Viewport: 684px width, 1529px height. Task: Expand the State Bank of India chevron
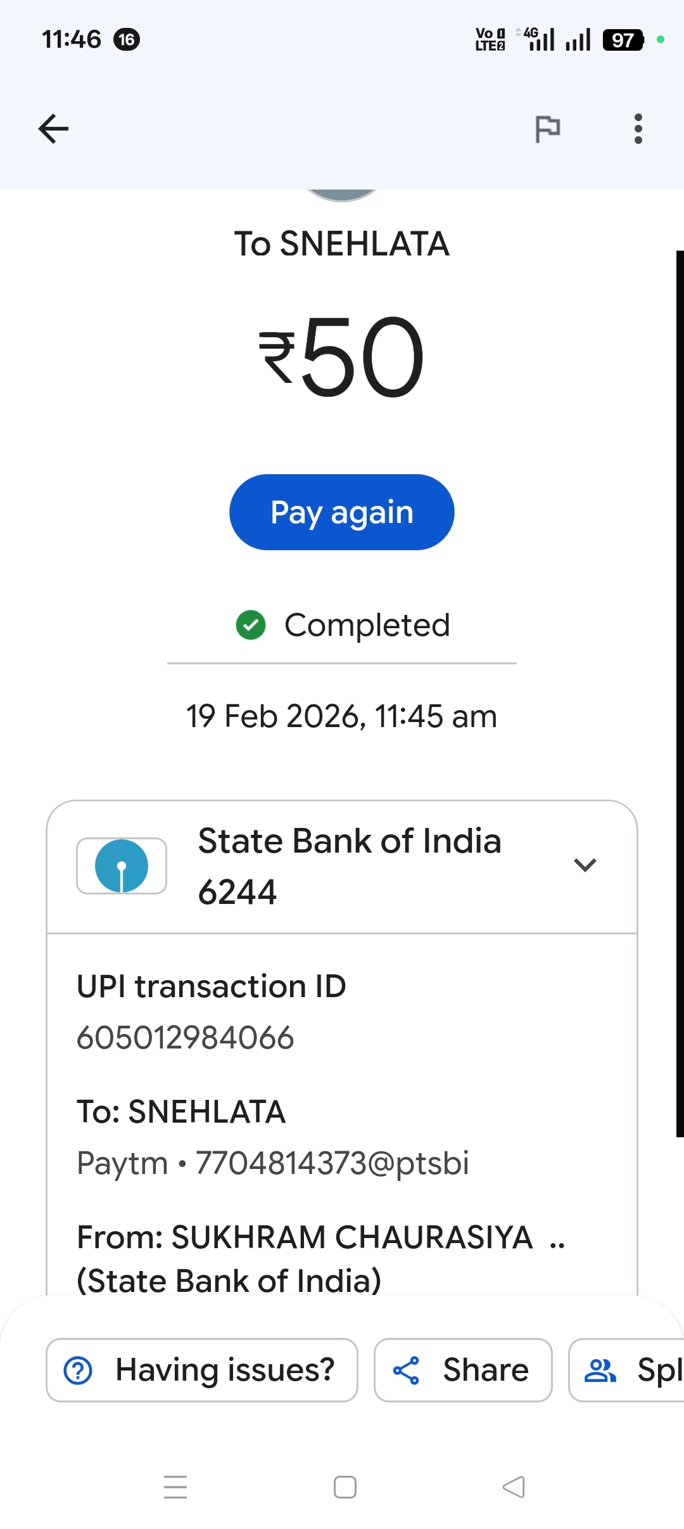(585, 865)
